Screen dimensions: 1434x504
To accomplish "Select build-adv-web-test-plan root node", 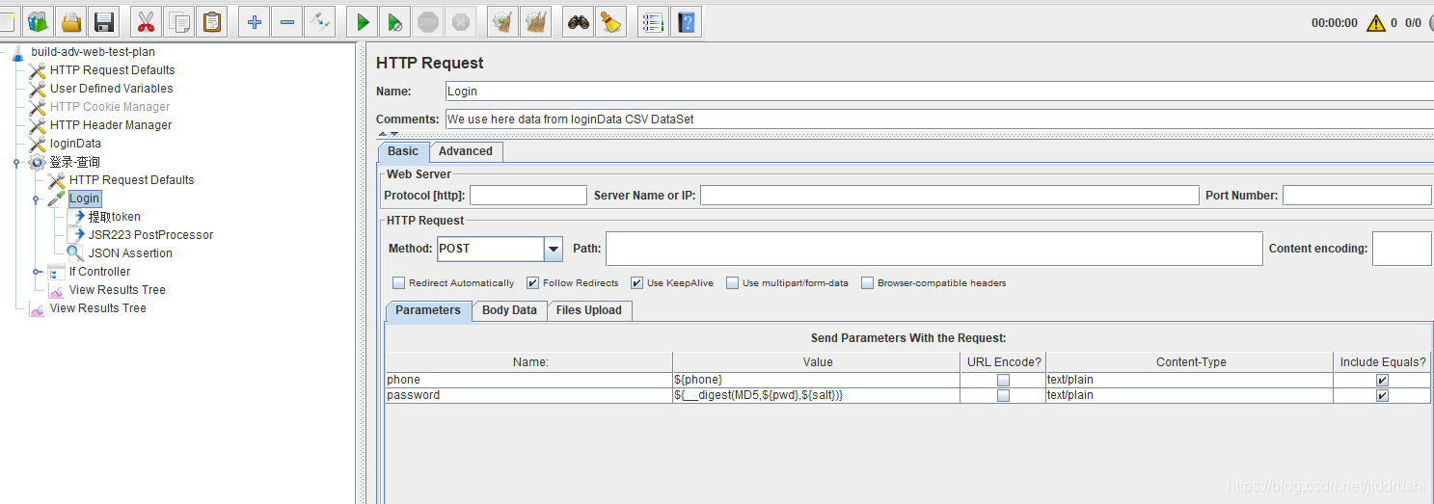I will (93, 52).
